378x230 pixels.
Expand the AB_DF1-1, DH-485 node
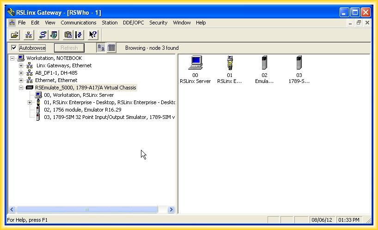(x=21, y=73)
